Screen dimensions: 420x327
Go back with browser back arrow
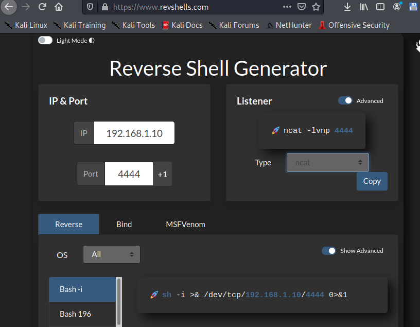(x=9, y=7)
